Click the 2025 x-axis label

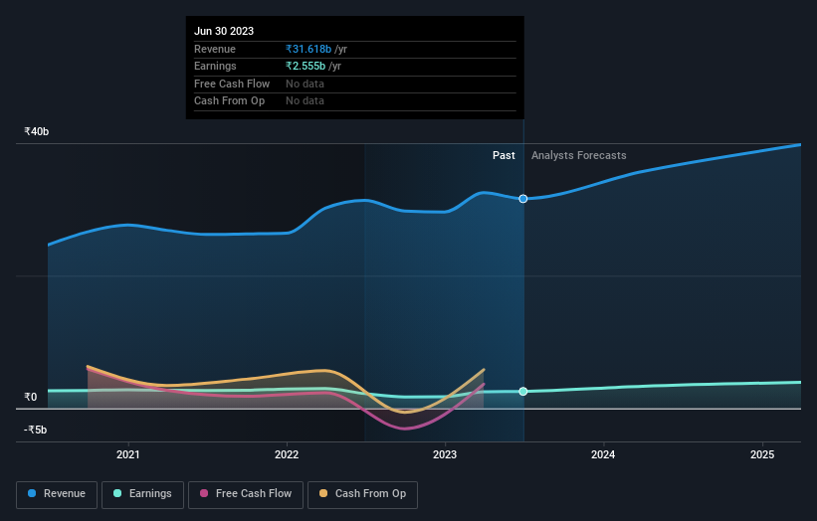tap(762, 454)
